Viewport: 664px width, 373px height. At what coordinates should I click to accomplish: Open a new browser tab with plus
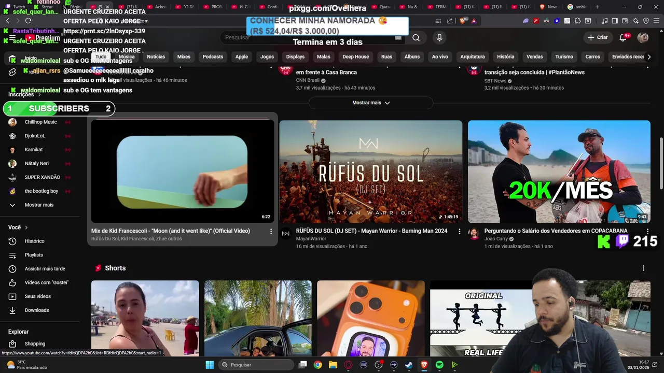[x=597, y=7]
